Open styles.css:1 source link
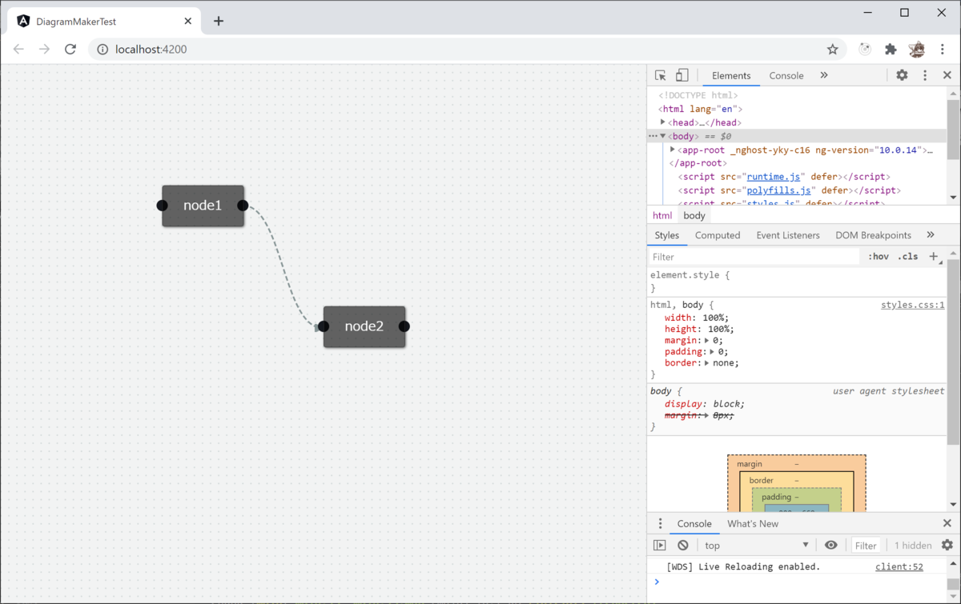 [x=912, y=305]
